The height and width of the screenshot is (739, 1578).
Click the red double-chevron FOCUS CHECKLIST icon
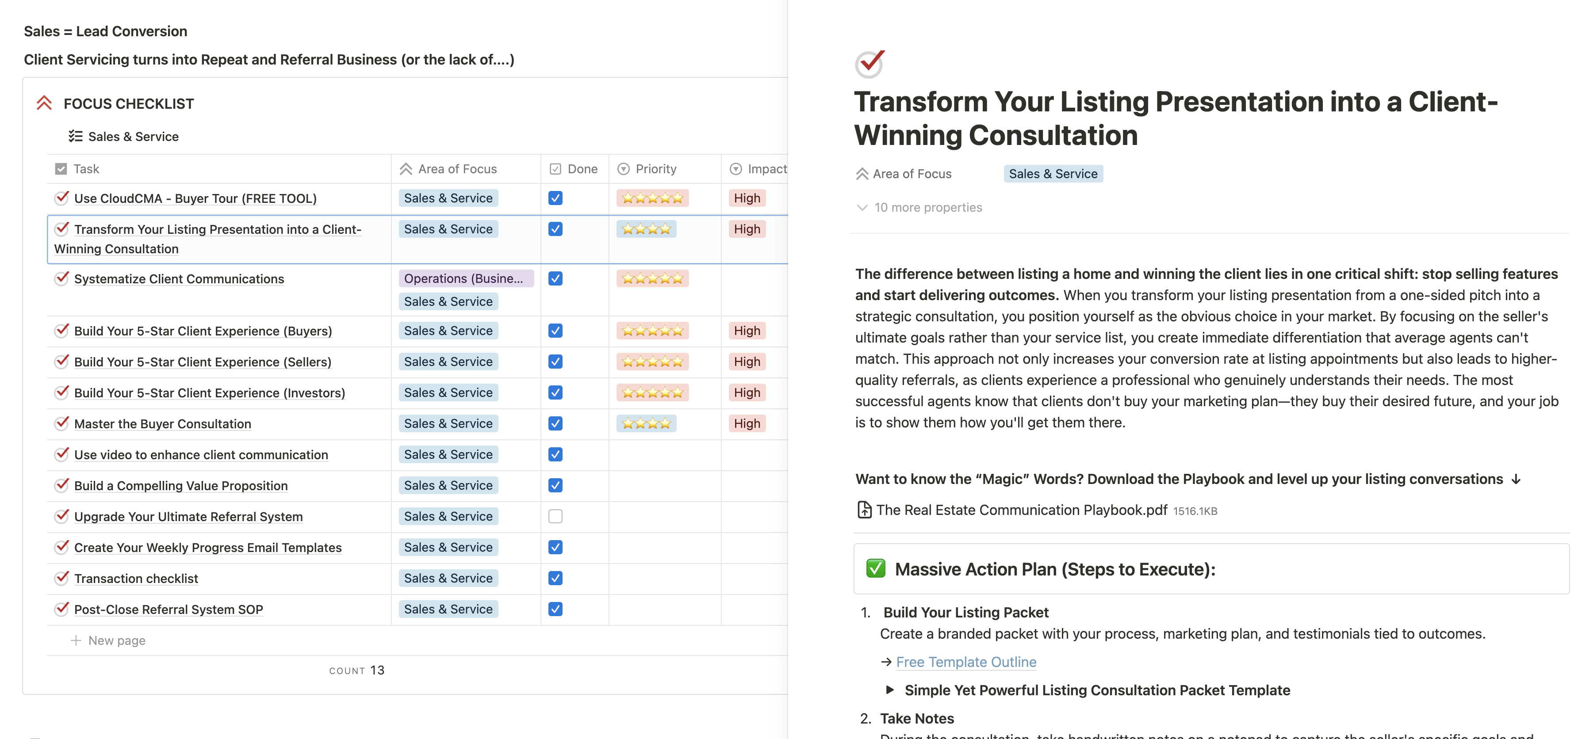44,103
